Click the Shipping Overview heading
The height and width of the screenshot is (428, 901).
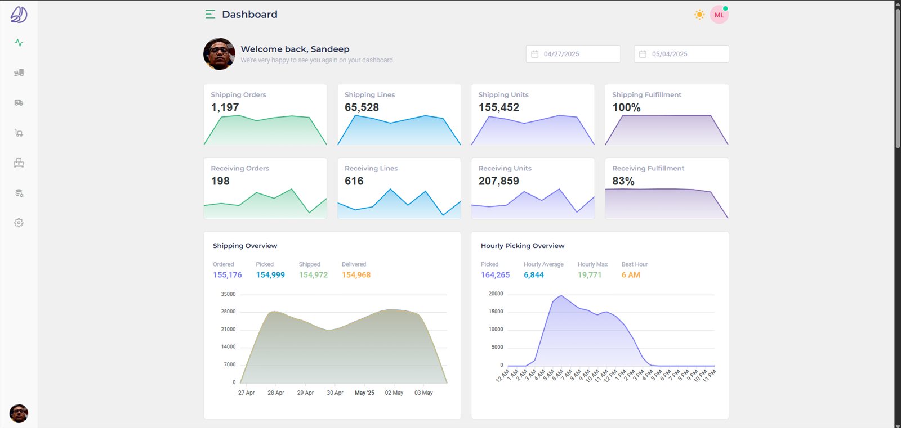245,246
